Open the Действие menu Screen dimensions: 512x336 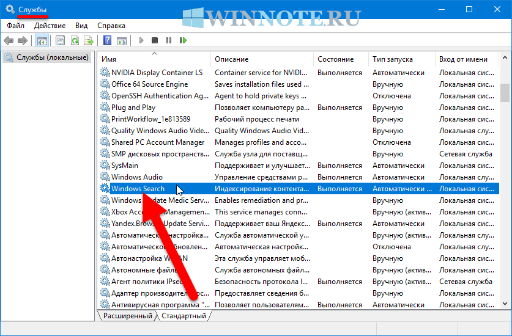[50, 26]
